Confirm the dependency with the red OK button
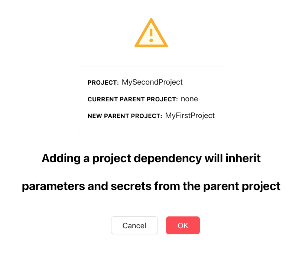 (183, 225)
